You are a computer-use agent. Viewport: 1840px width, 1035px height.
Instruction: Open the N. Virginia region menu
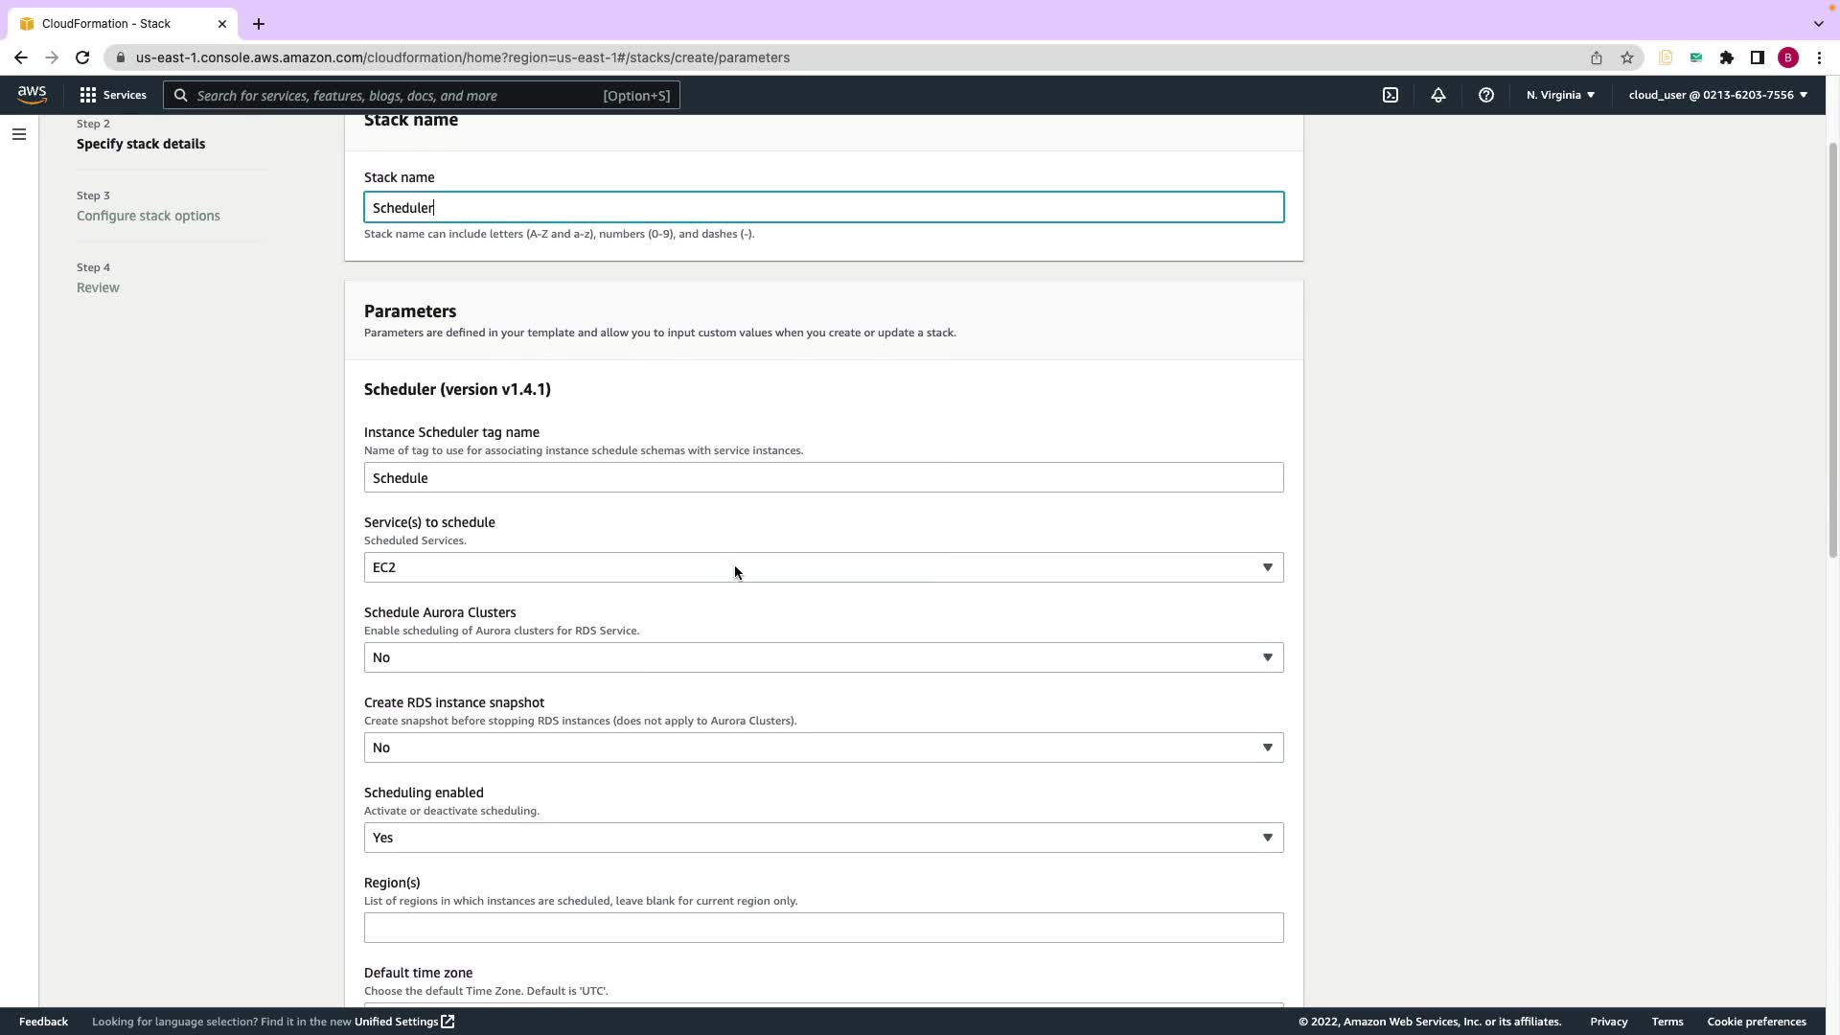pyautogui.click(x=1560, y=95)
